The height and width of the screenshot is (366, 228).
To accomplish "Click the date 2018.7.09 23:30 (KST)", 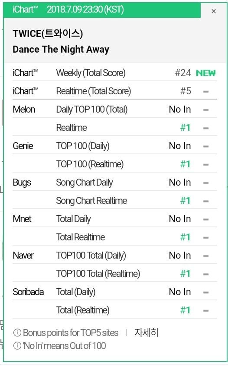I will coord(85,10).
